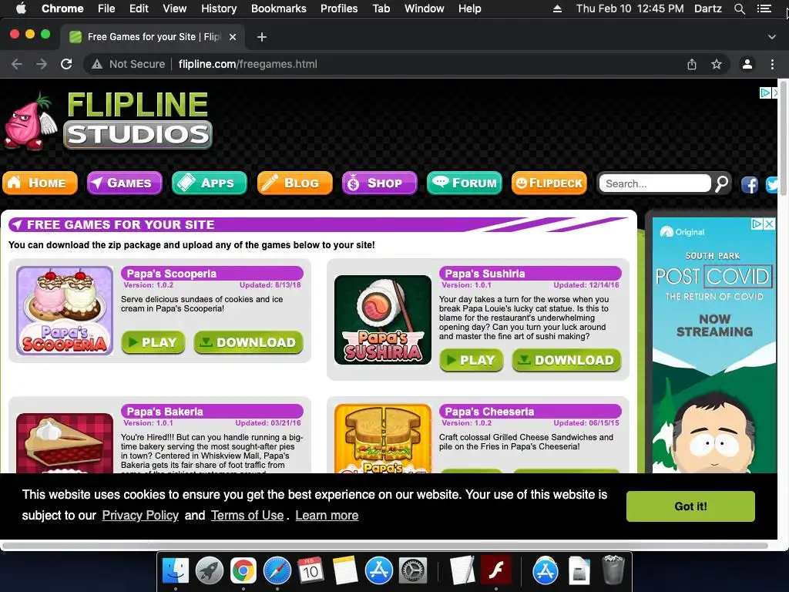
Task: Click the Spotlight search icon in the menu bar
Action: [x=739, y=8]
